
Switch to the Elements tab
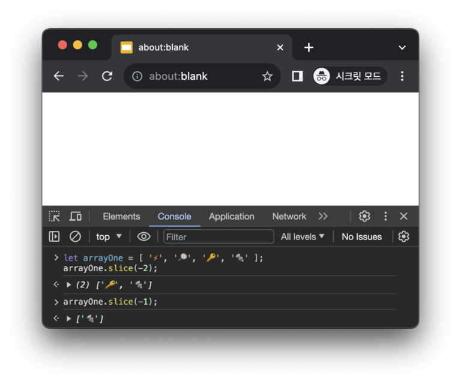pyautogui.click(x=121, y=217)
